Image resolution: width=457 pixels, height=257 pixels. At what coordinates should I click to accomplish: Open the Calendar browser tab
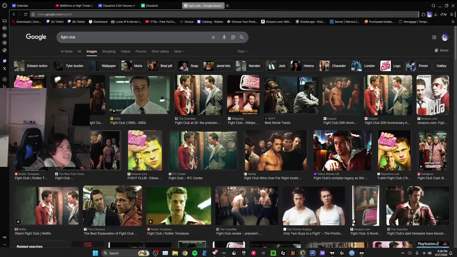[x=22, y=5]
